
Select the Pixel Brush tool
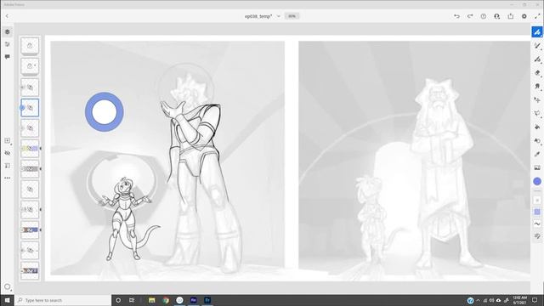click(537, 32)
